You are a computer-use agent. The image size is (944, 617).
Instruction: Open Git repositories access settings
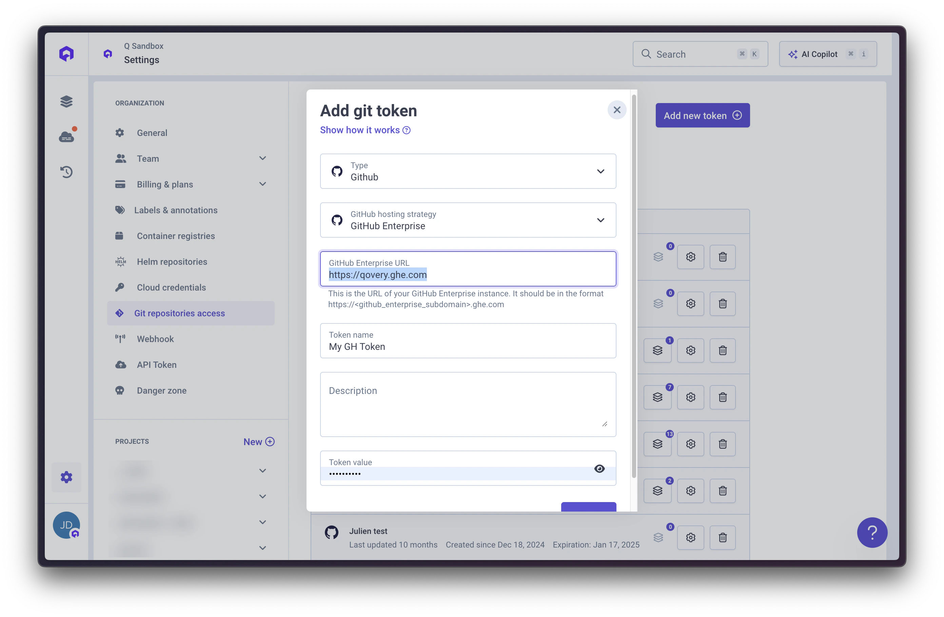(x=179, y=313)
